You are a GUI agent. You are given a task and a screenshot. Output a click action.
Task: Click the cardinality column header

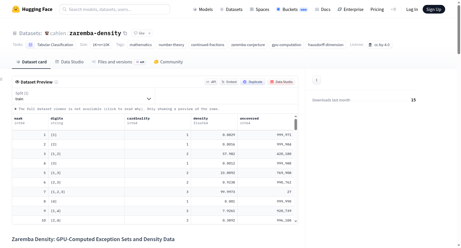pyautogui.click(x=158, y=122)
